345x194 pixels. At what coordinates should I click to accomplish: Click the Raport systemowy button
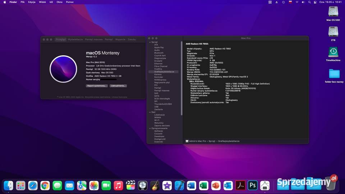pyautogui.click(x=97, y=86)
